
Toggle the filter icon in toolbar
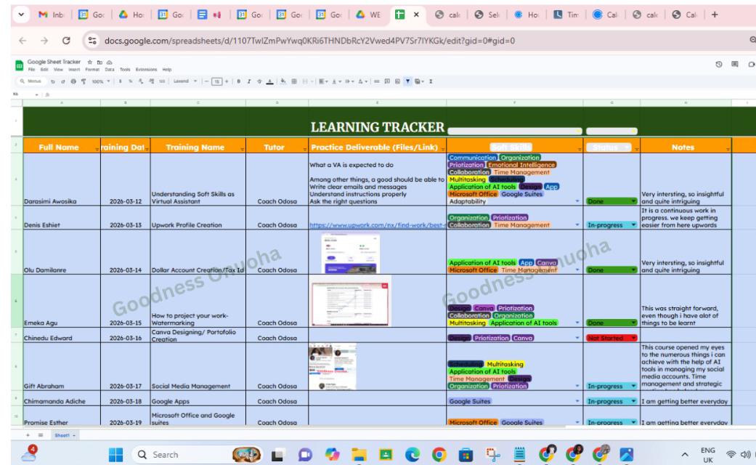(x=407, y=81)
